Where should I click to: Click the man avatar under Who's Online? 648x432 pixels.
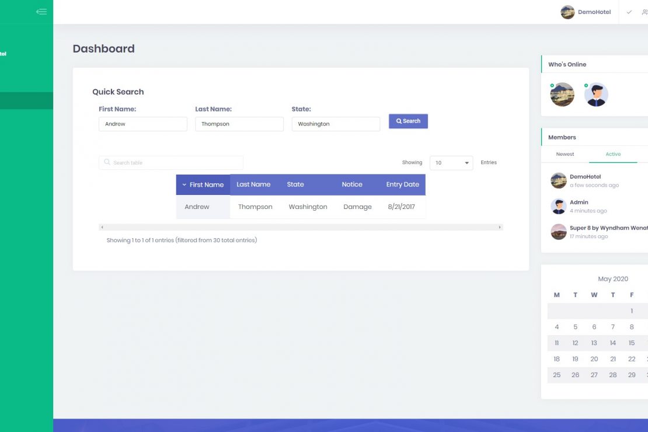click(596, 95)
